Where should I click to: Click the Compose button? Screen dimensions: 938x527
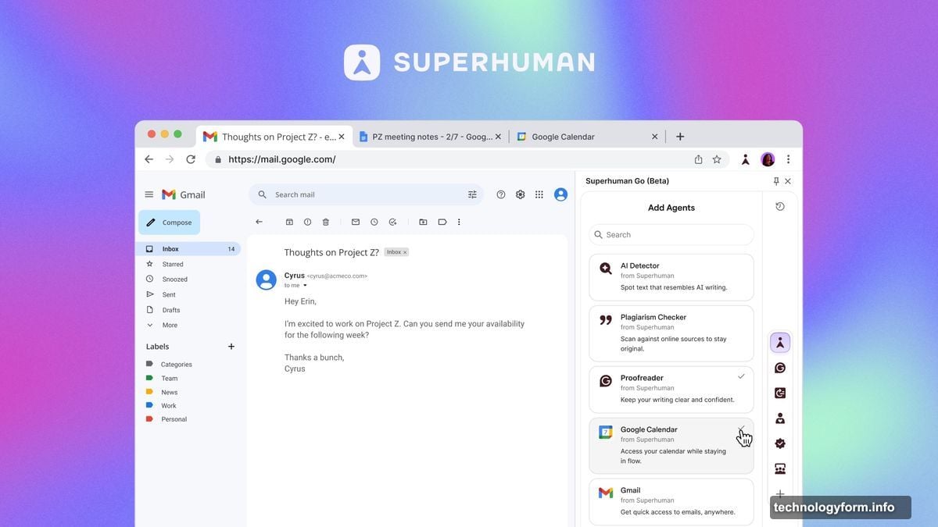pyautogui.click(x=170, y=223)
